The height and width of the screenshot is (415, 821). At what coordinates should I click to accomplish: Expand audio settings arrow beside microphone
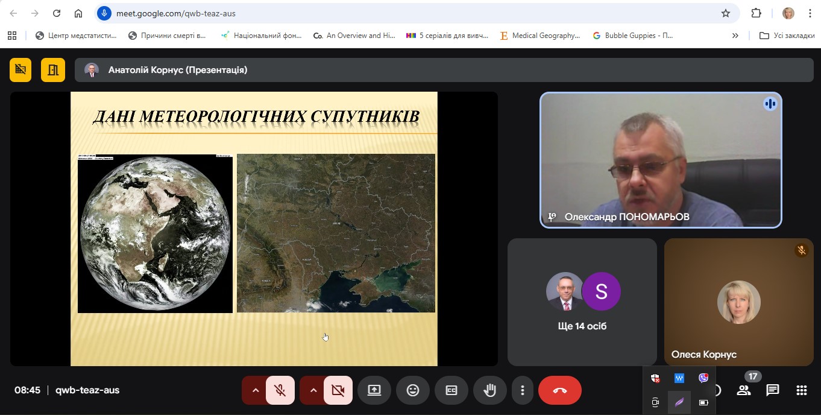(255, 390)
